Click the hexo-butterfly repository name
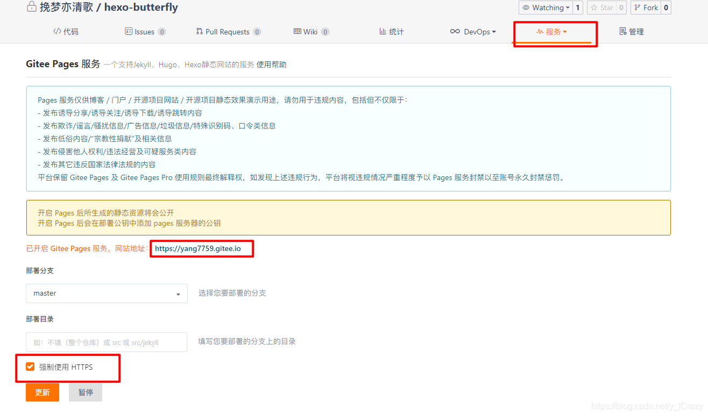 141,8
